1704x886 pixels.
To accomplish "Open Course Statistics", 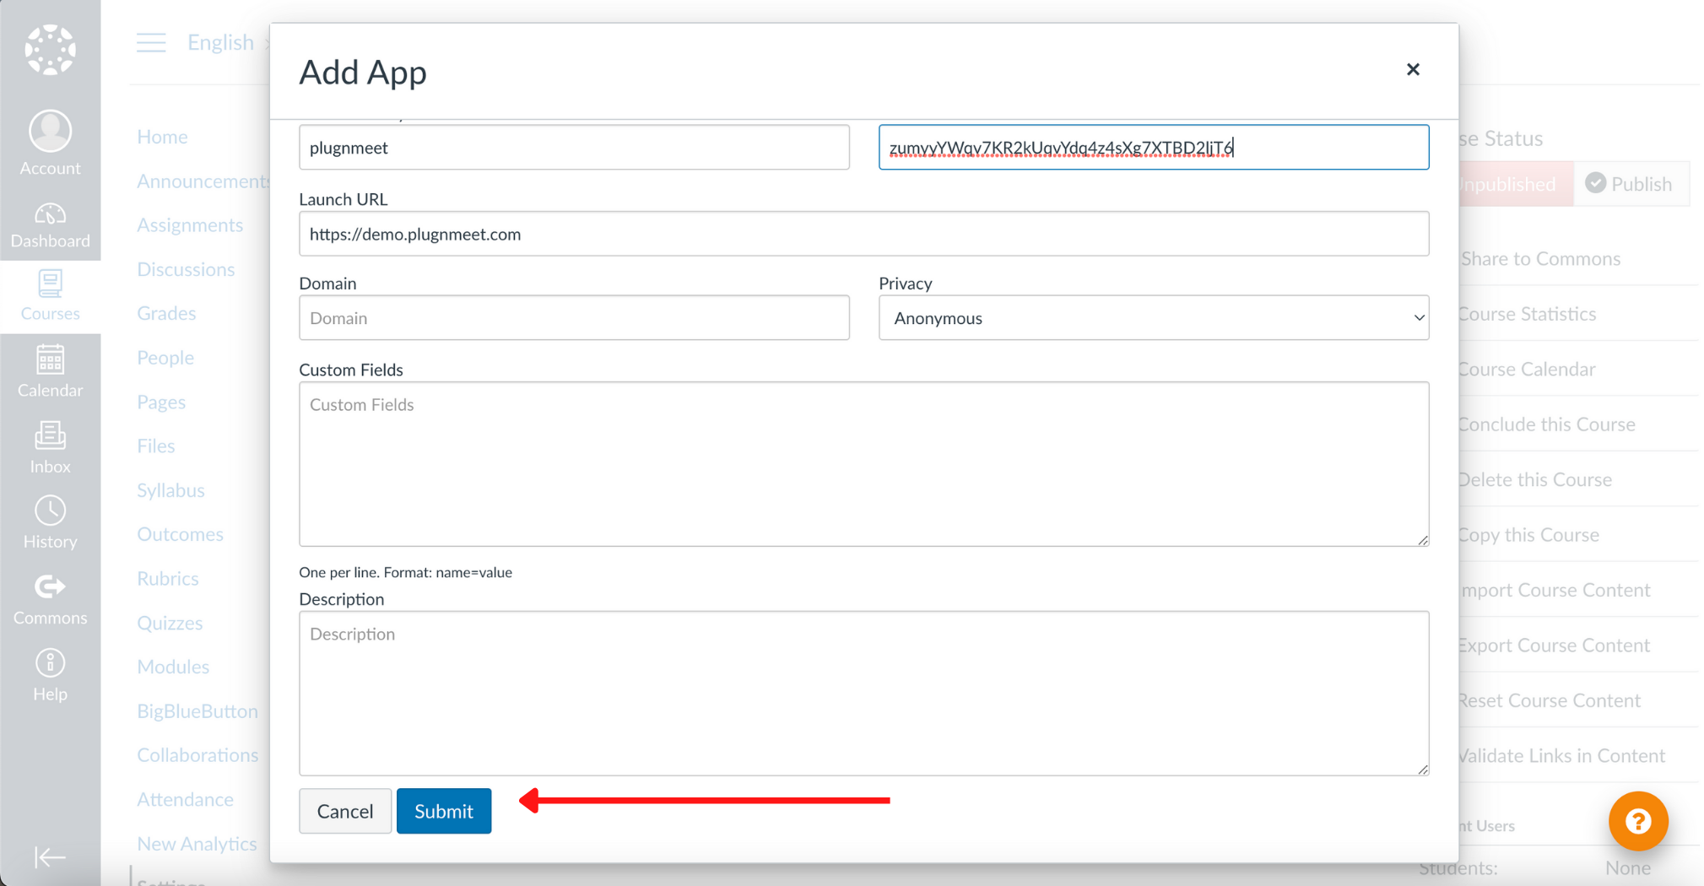I will point(1528,314).
